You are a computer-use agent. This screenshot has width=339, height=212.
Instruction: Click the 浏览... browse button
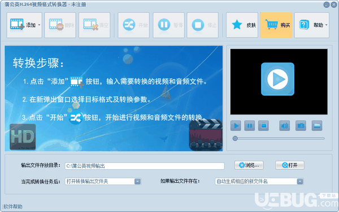point(249,165)
